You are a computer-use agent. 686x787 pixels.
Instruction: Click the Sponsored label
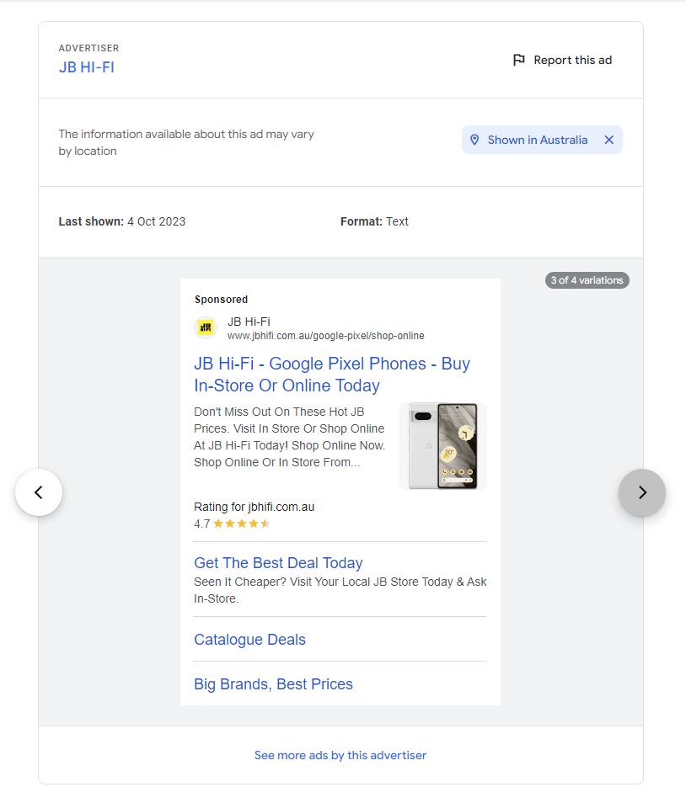click(x=221, y=300)
